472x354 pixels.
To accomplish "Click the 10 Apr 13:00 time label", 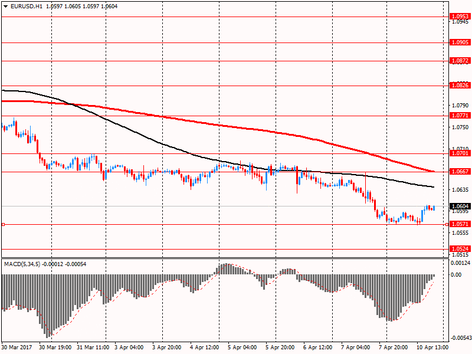I will tap(432, 348).
